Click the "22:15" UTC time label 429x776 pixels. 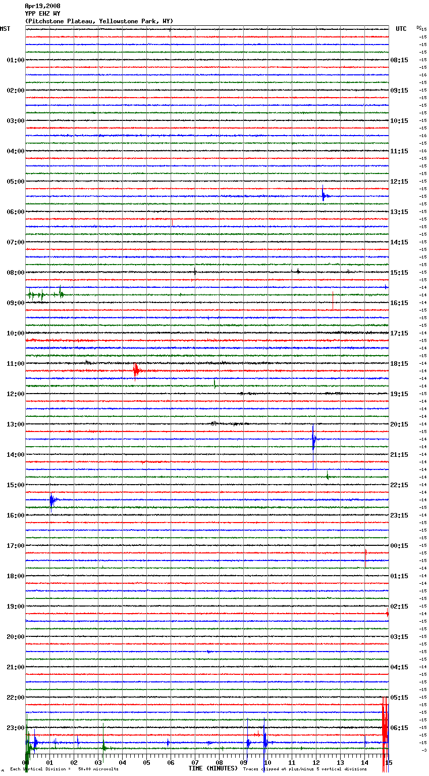(399, 485)
